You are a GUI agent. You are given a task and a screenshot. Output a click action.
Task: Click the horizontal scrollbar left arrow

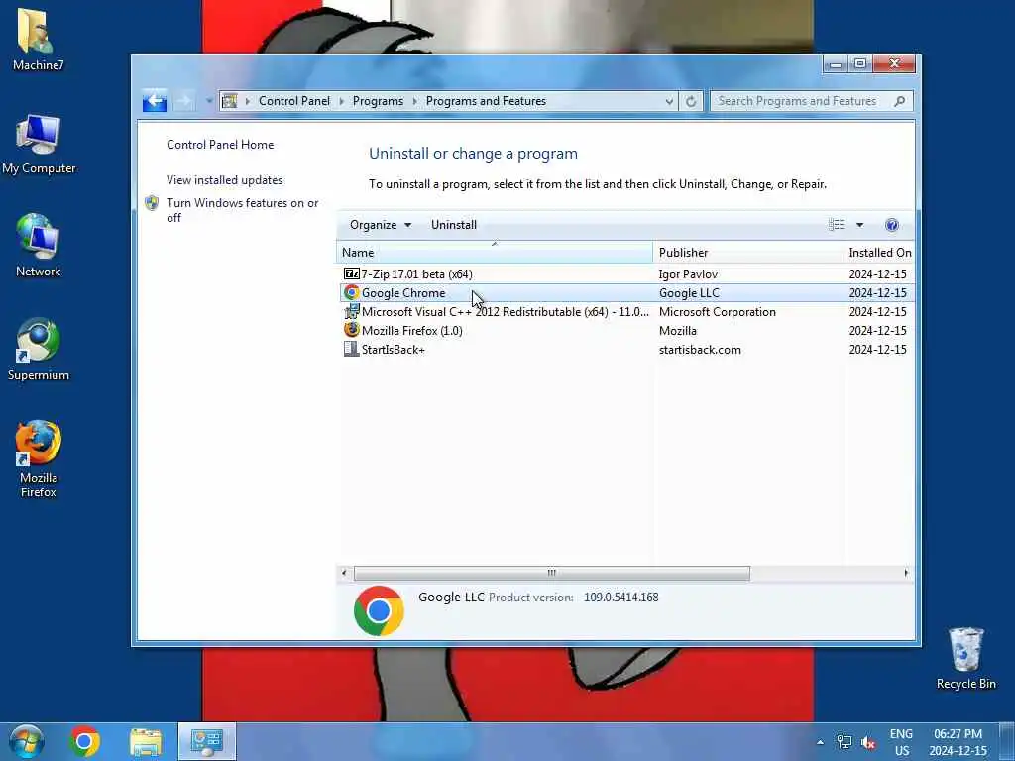[344, 573]
